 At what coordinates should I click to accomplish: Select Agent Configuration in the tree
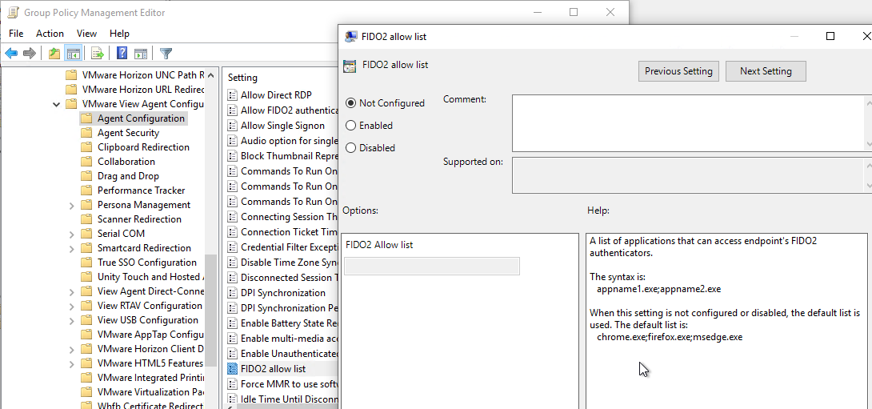[x=141, y=118]
